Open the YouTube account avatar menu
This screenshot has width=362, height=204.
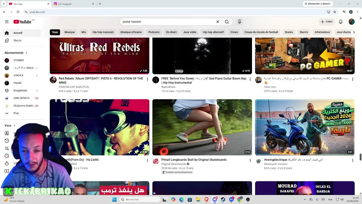[x=352, y=22]
